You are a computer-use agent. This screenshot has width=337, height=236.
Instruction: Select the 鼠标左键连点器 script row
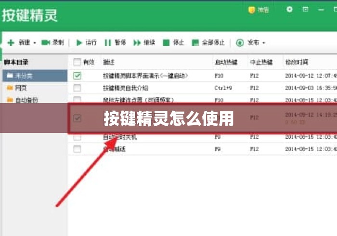pos(203,100)
